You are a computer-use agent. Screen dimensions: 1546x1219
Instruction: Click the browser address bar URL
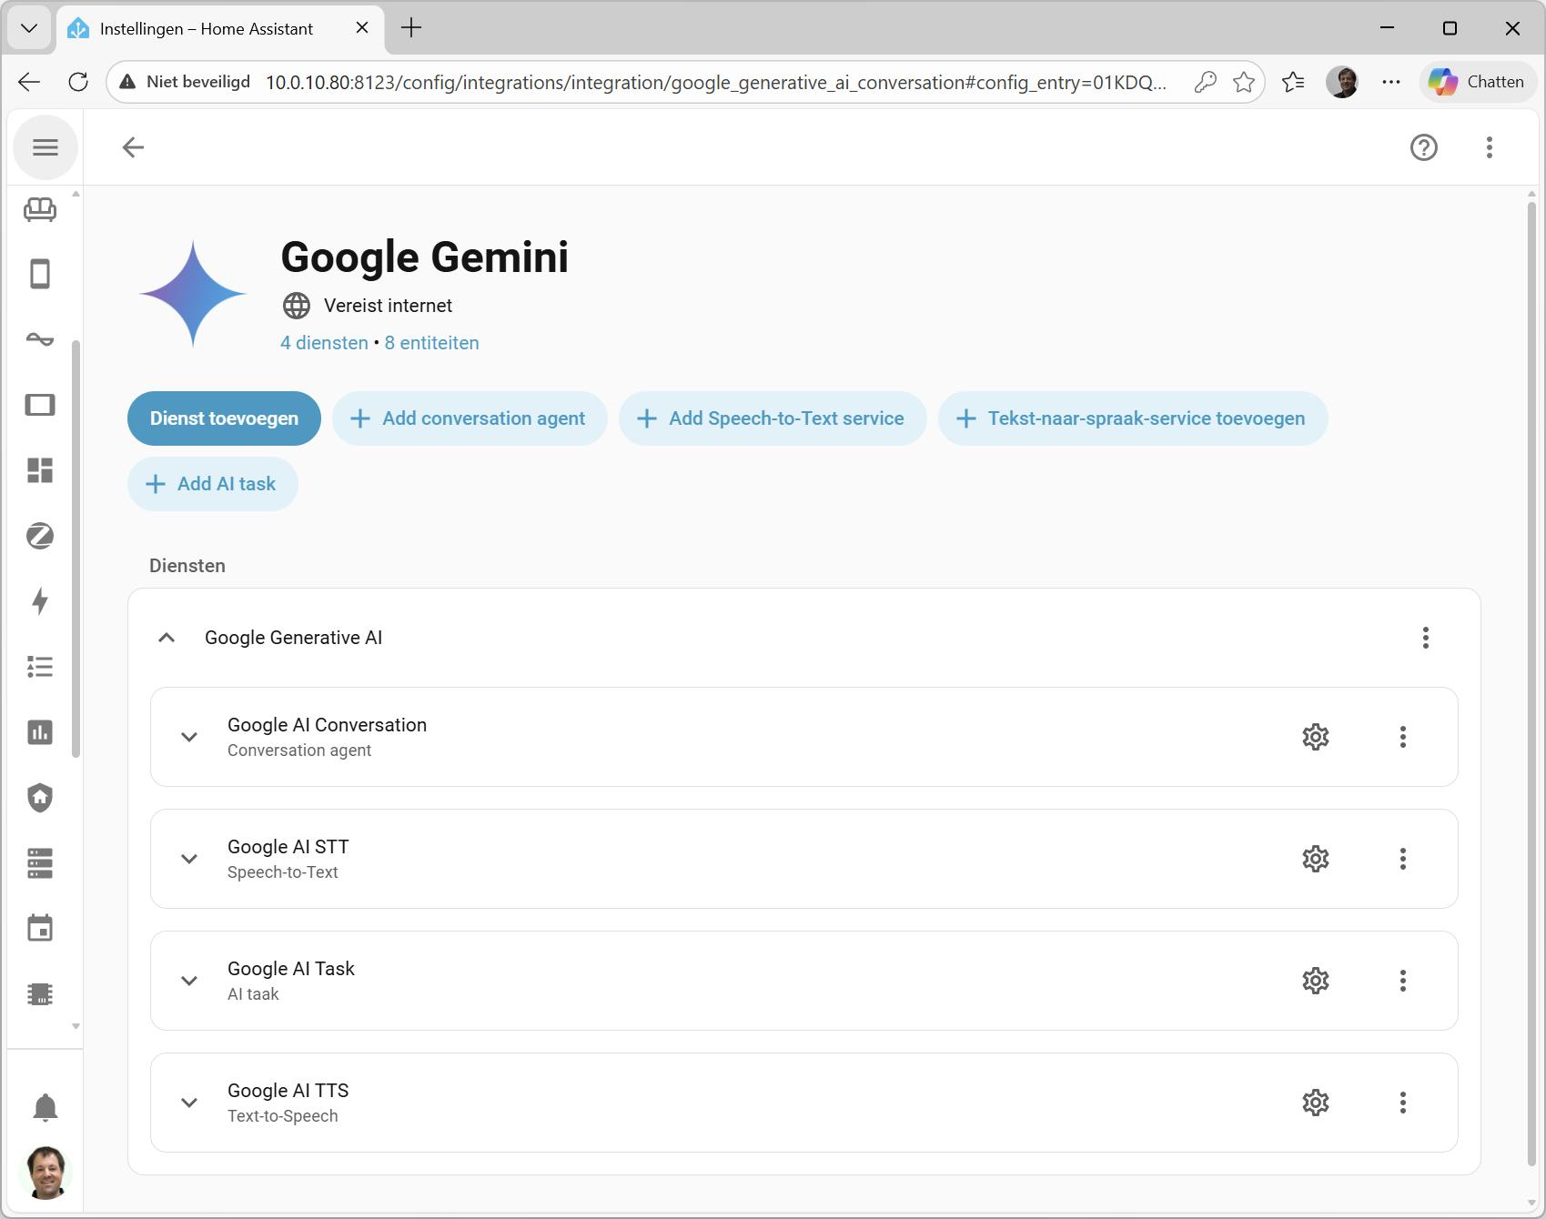click(x=715, y=83)
